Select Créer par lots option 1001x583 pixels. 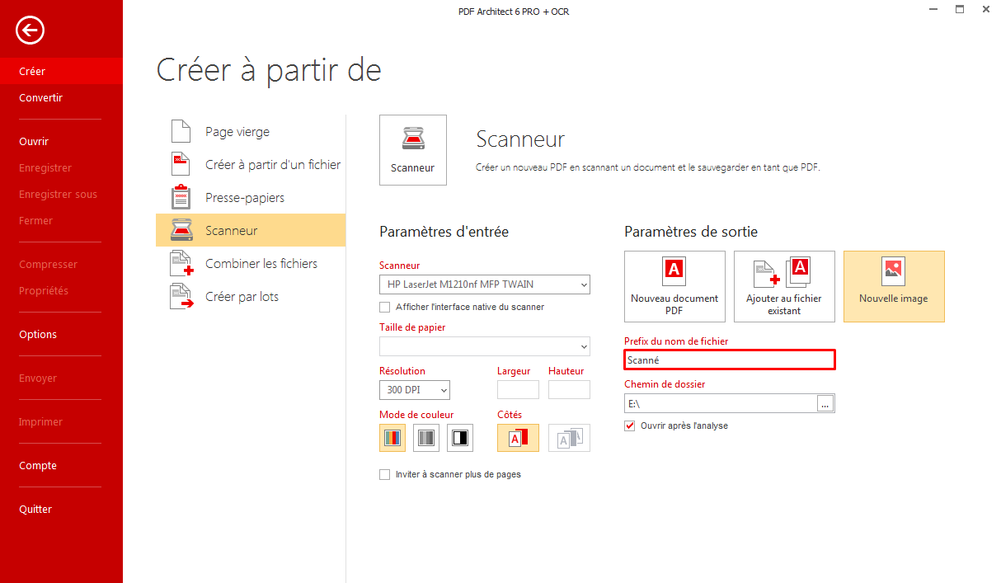pos(251,297)
